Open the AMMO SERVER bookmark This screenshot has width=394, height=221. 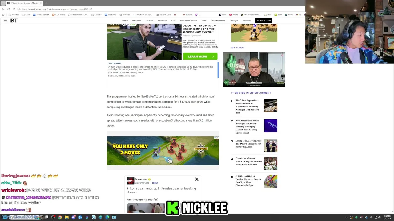click(x=41, y=15)
